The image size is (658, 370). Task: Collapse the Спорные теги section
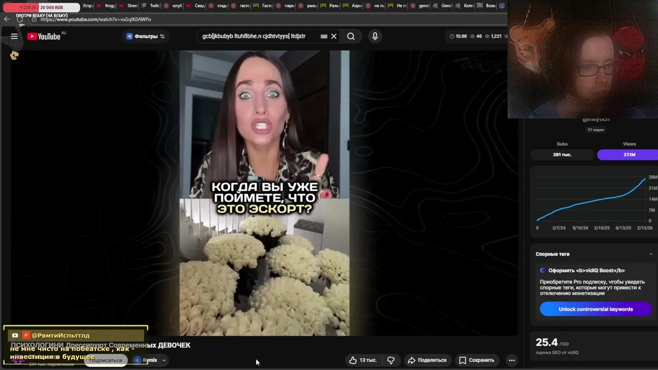click(651, 254)
